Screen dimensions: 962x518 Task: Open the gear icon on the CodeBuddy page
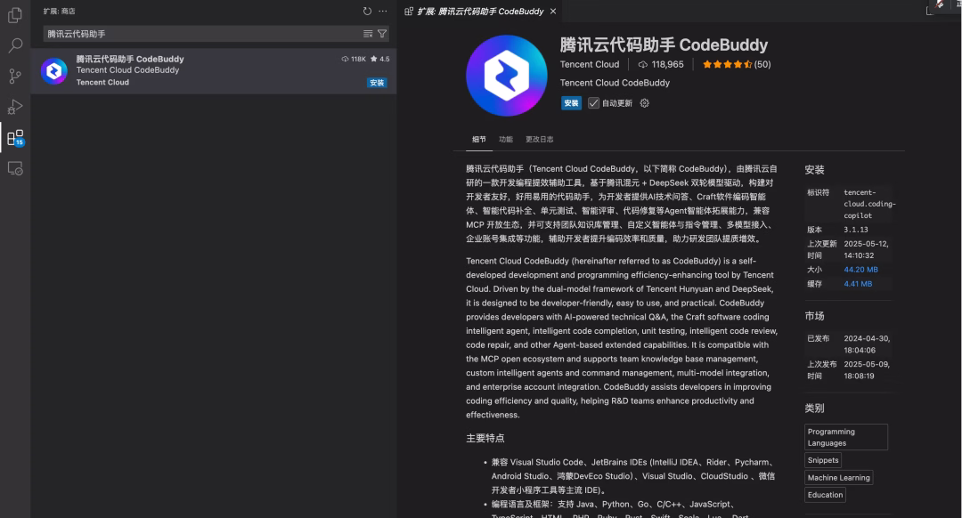coord(644,102)
